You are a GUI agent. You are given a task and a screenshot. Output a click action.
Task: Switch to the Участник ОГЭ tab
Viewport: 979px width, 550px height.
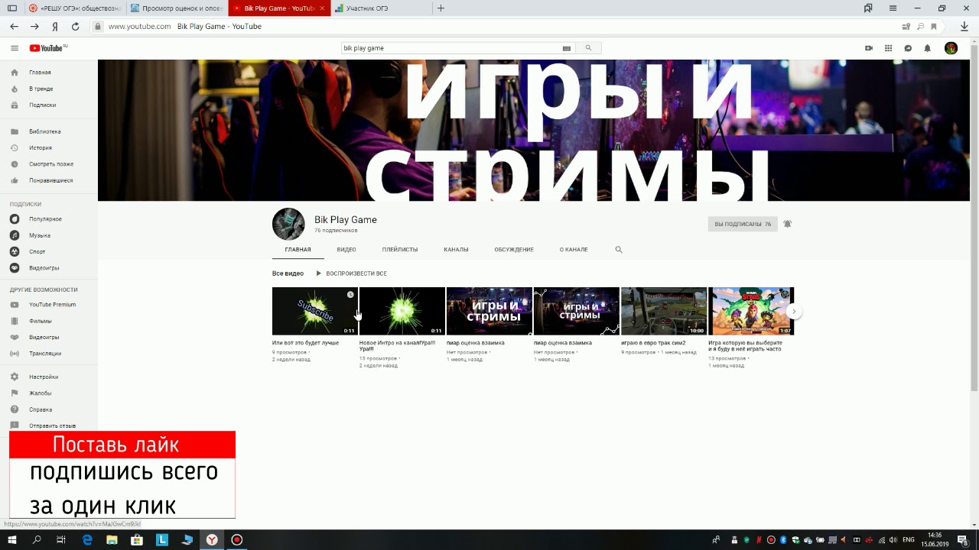(x=381, y=8)
